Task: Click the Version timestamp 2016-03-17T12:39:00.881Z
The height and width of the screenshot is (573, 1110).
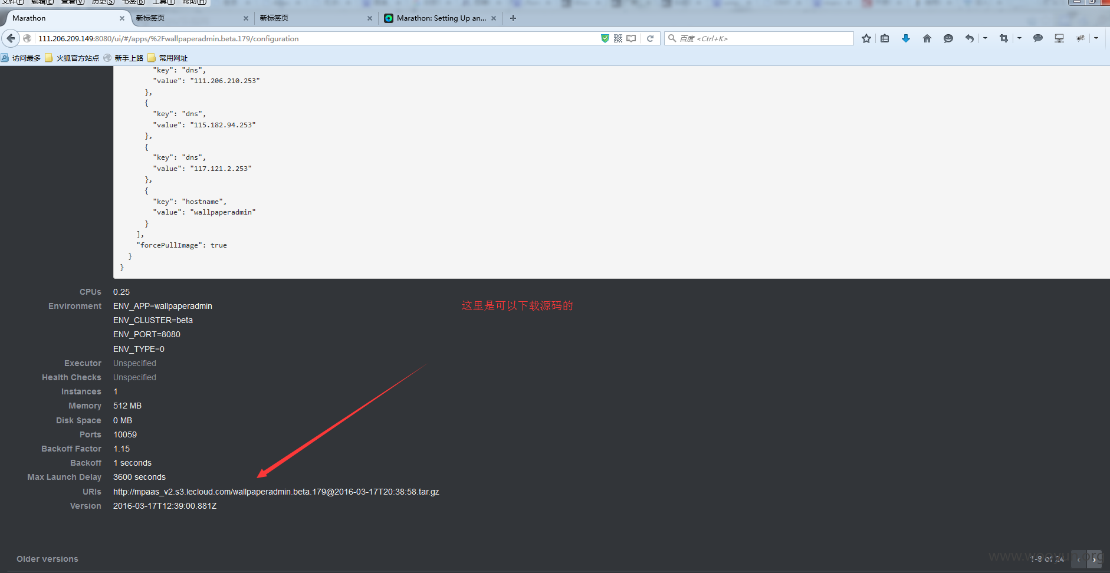Action: 165,506
